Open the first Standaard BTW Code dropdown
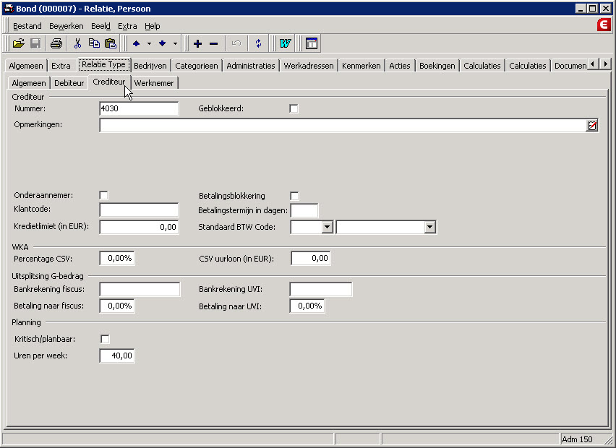Screen dimensions: 616x448 [x=327, y=227]
